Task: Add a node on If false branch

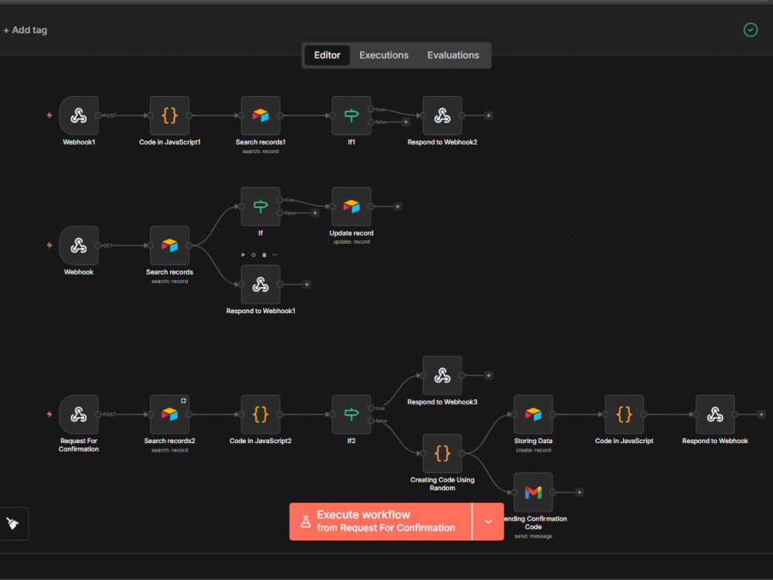Action: 315,213
